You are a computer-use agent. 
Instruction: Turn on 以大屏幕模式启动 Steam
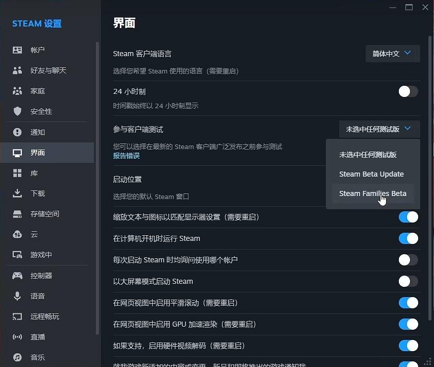click(408, 281)
